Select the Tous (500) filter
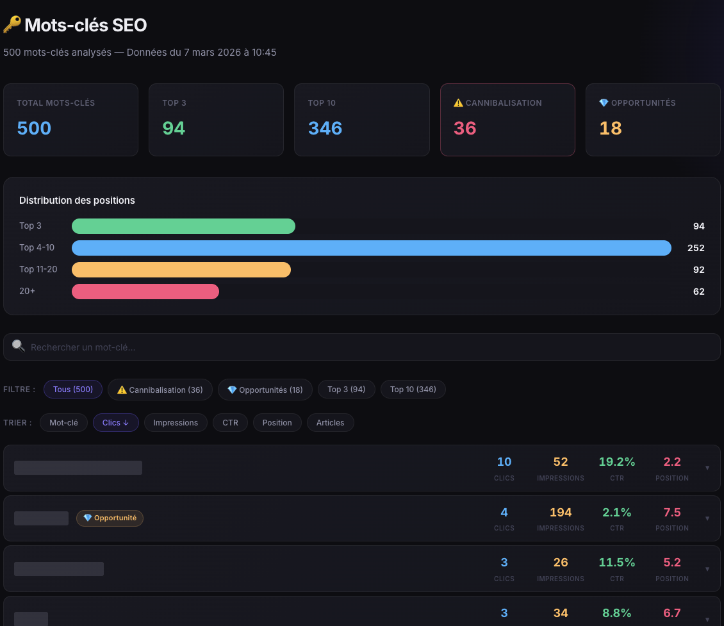Image resolution: width=724 pixels, height=626 pixels. click(73, 390)
